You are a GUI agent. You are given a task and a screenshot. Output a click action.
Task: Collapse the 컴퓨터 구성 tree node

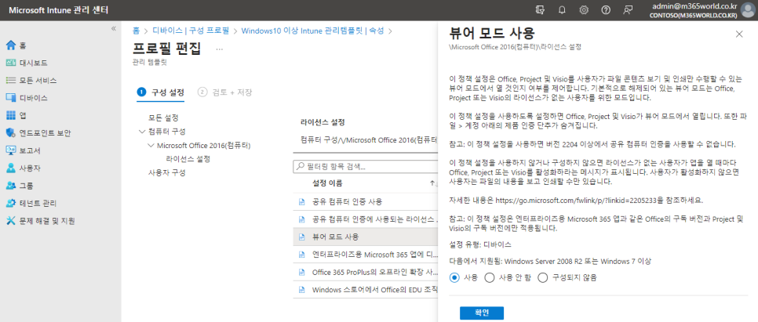click(x=142, y=132)
